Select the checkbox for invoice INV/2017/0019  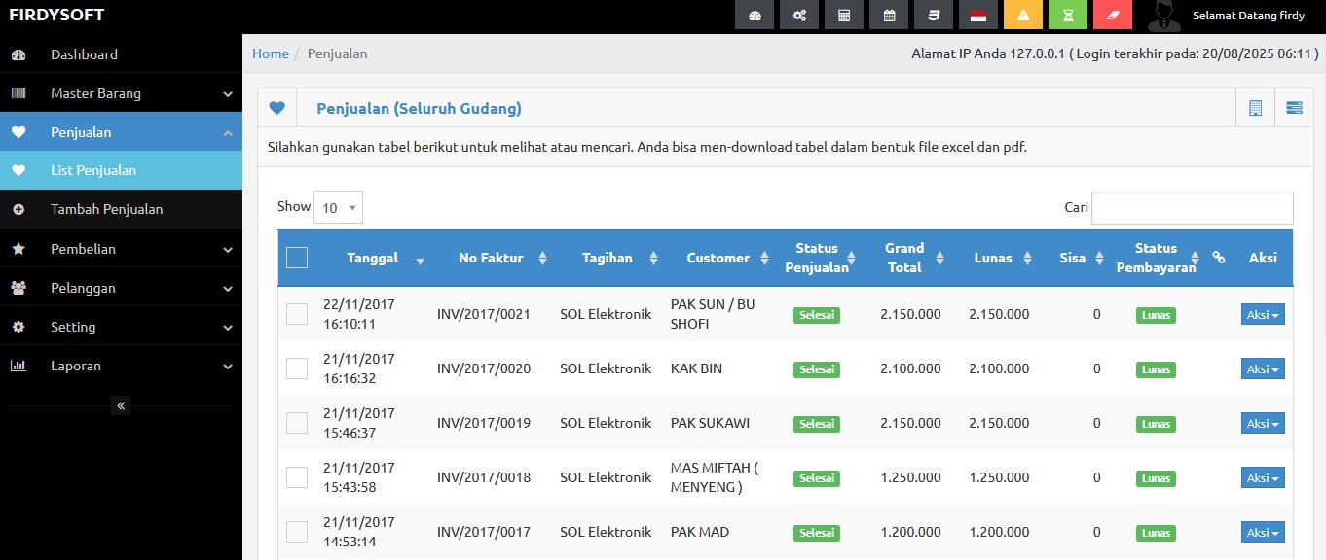(297, 423)
